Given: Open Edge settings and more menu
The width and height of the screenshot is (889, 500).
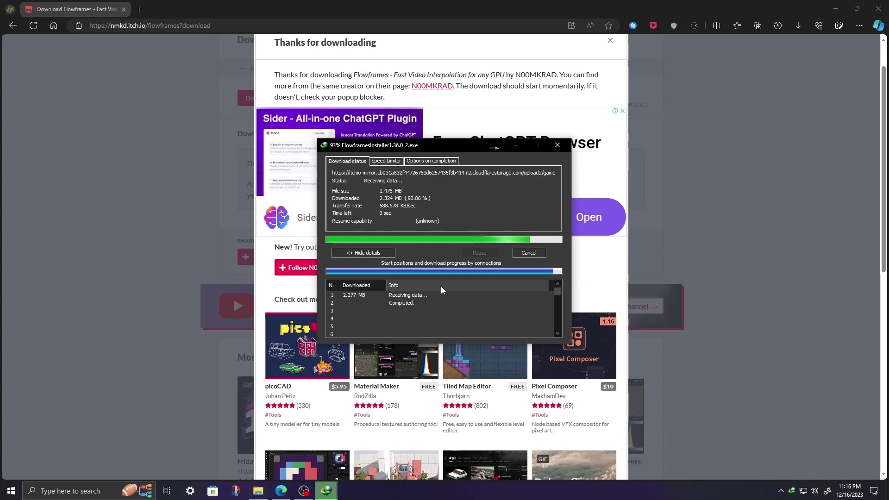Looking at the screenshot, I should point(859,25).
